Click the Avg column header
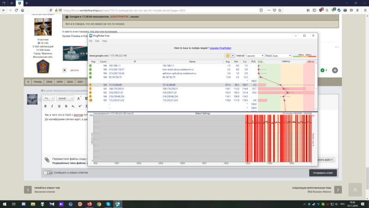369x208 pixels. point(227,61)
